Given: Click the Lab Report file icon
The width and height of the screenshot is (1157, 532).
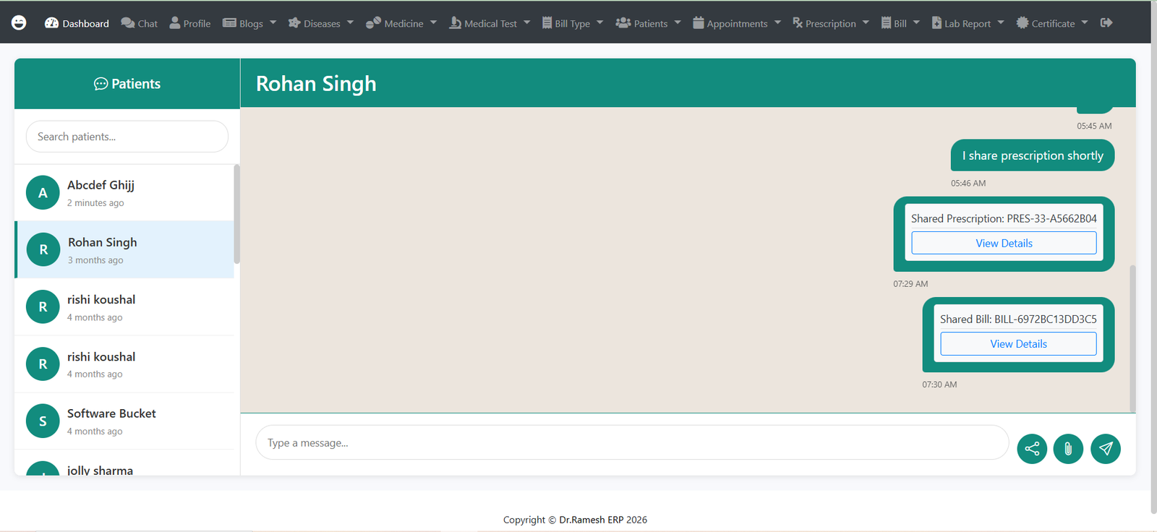Looking at the screenshot, I should pos(937,23).
